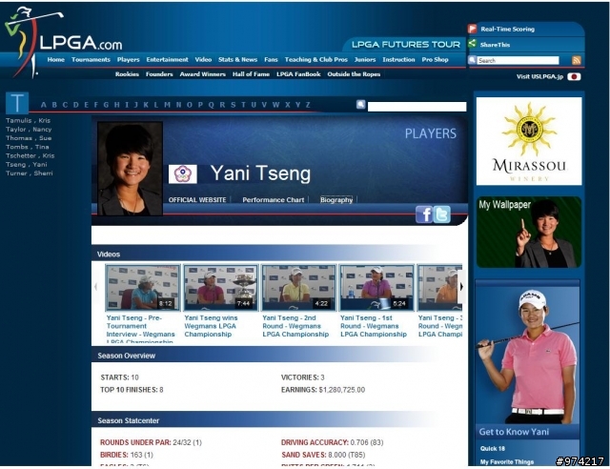The image size is (610, 469).
Task: Click Real-Time Scoring text link
Action: point(507,30)
